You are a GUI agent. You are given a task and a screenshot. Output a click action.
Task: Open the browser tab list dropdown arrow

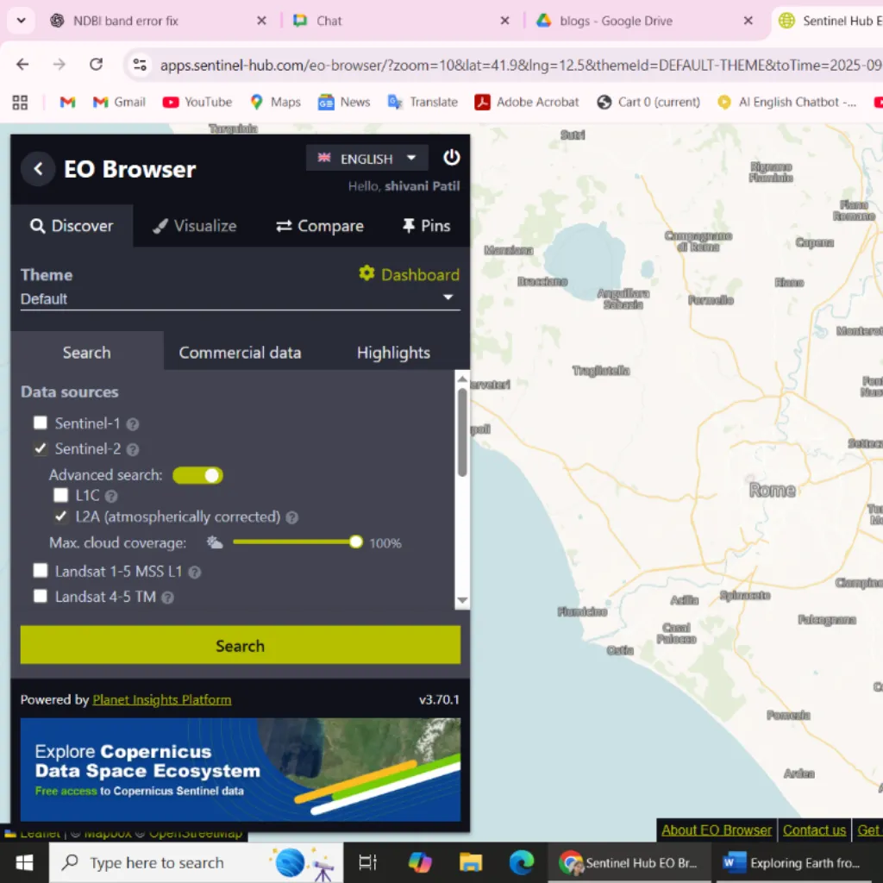(21, 21)
